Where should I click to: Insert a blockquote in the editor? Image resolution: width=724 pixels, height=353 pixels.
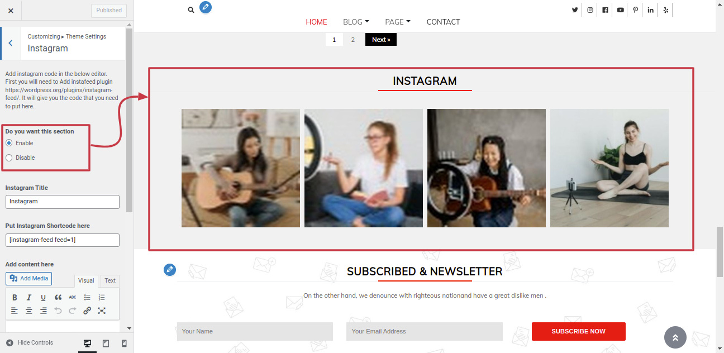pos(58,297)
